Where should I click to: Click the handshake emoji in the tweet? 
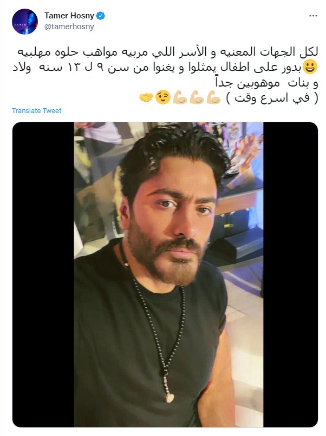pos(146,97)
